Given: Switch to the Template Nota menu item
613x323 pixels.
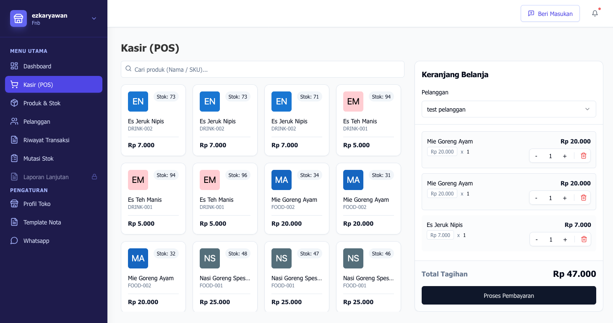Looking at the screenshot, I should pos(14,222).
